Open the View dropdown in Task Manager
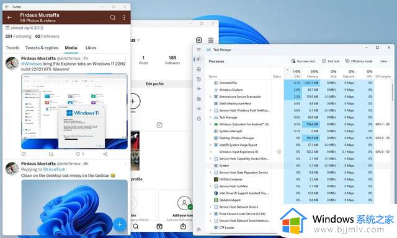Screen dimensions: 397x238 pos(385,61)
